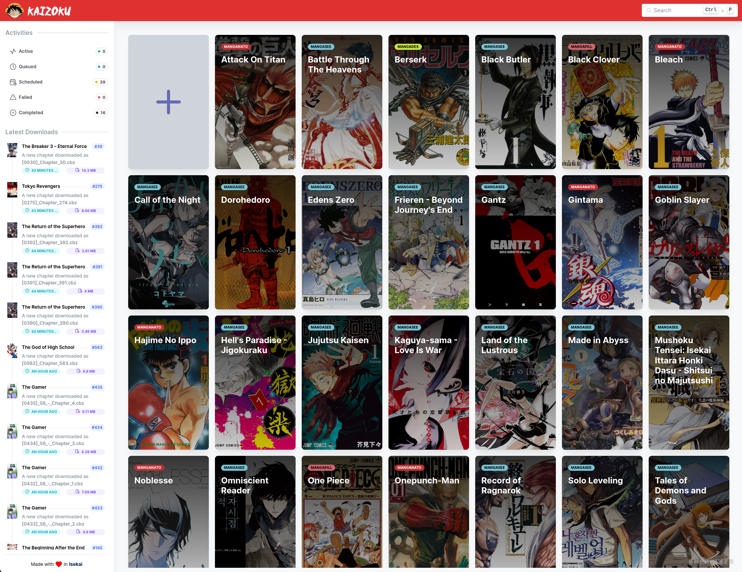Click the Failed warning triangle icon
The width and height of the screenshot is (742, 572).
tap(13, 97)
